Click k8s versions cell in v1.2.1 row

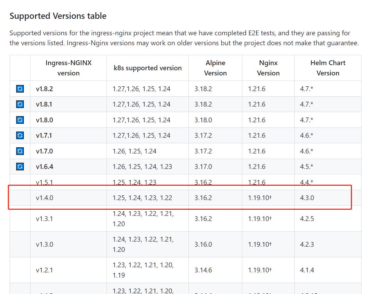click(147, 270)
